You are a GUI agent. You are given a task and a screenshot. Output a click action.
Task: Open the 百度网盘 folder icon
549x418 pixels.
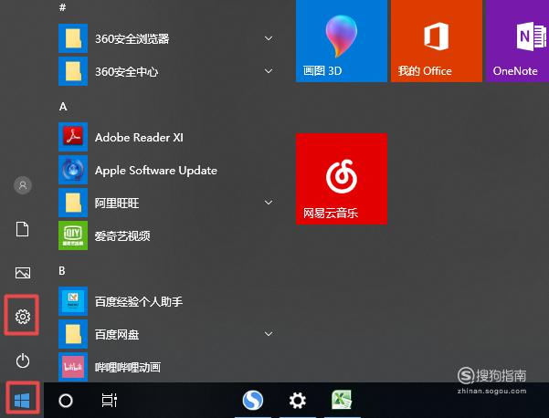(73, 334)
